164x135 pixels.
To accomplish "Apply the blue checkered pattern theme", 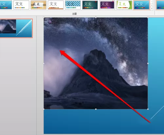I will point(73,5).
